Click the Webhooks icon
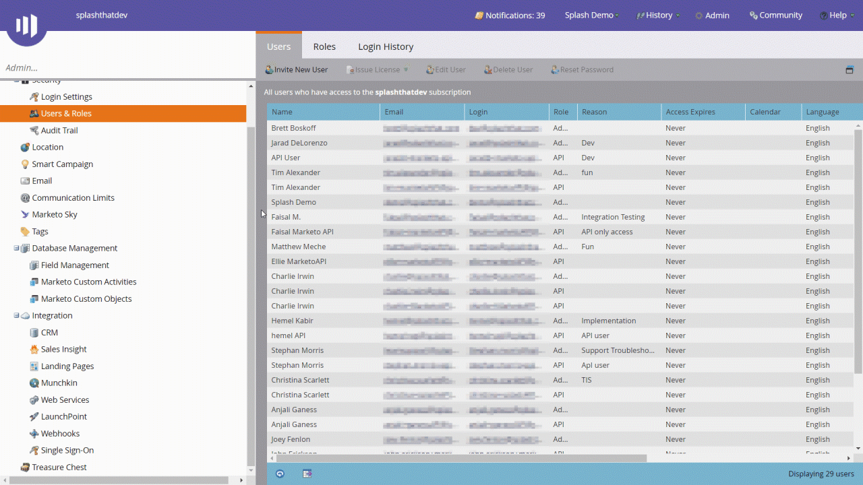The width and height of the screenshot is (863, 485). (x=34, y=434)
